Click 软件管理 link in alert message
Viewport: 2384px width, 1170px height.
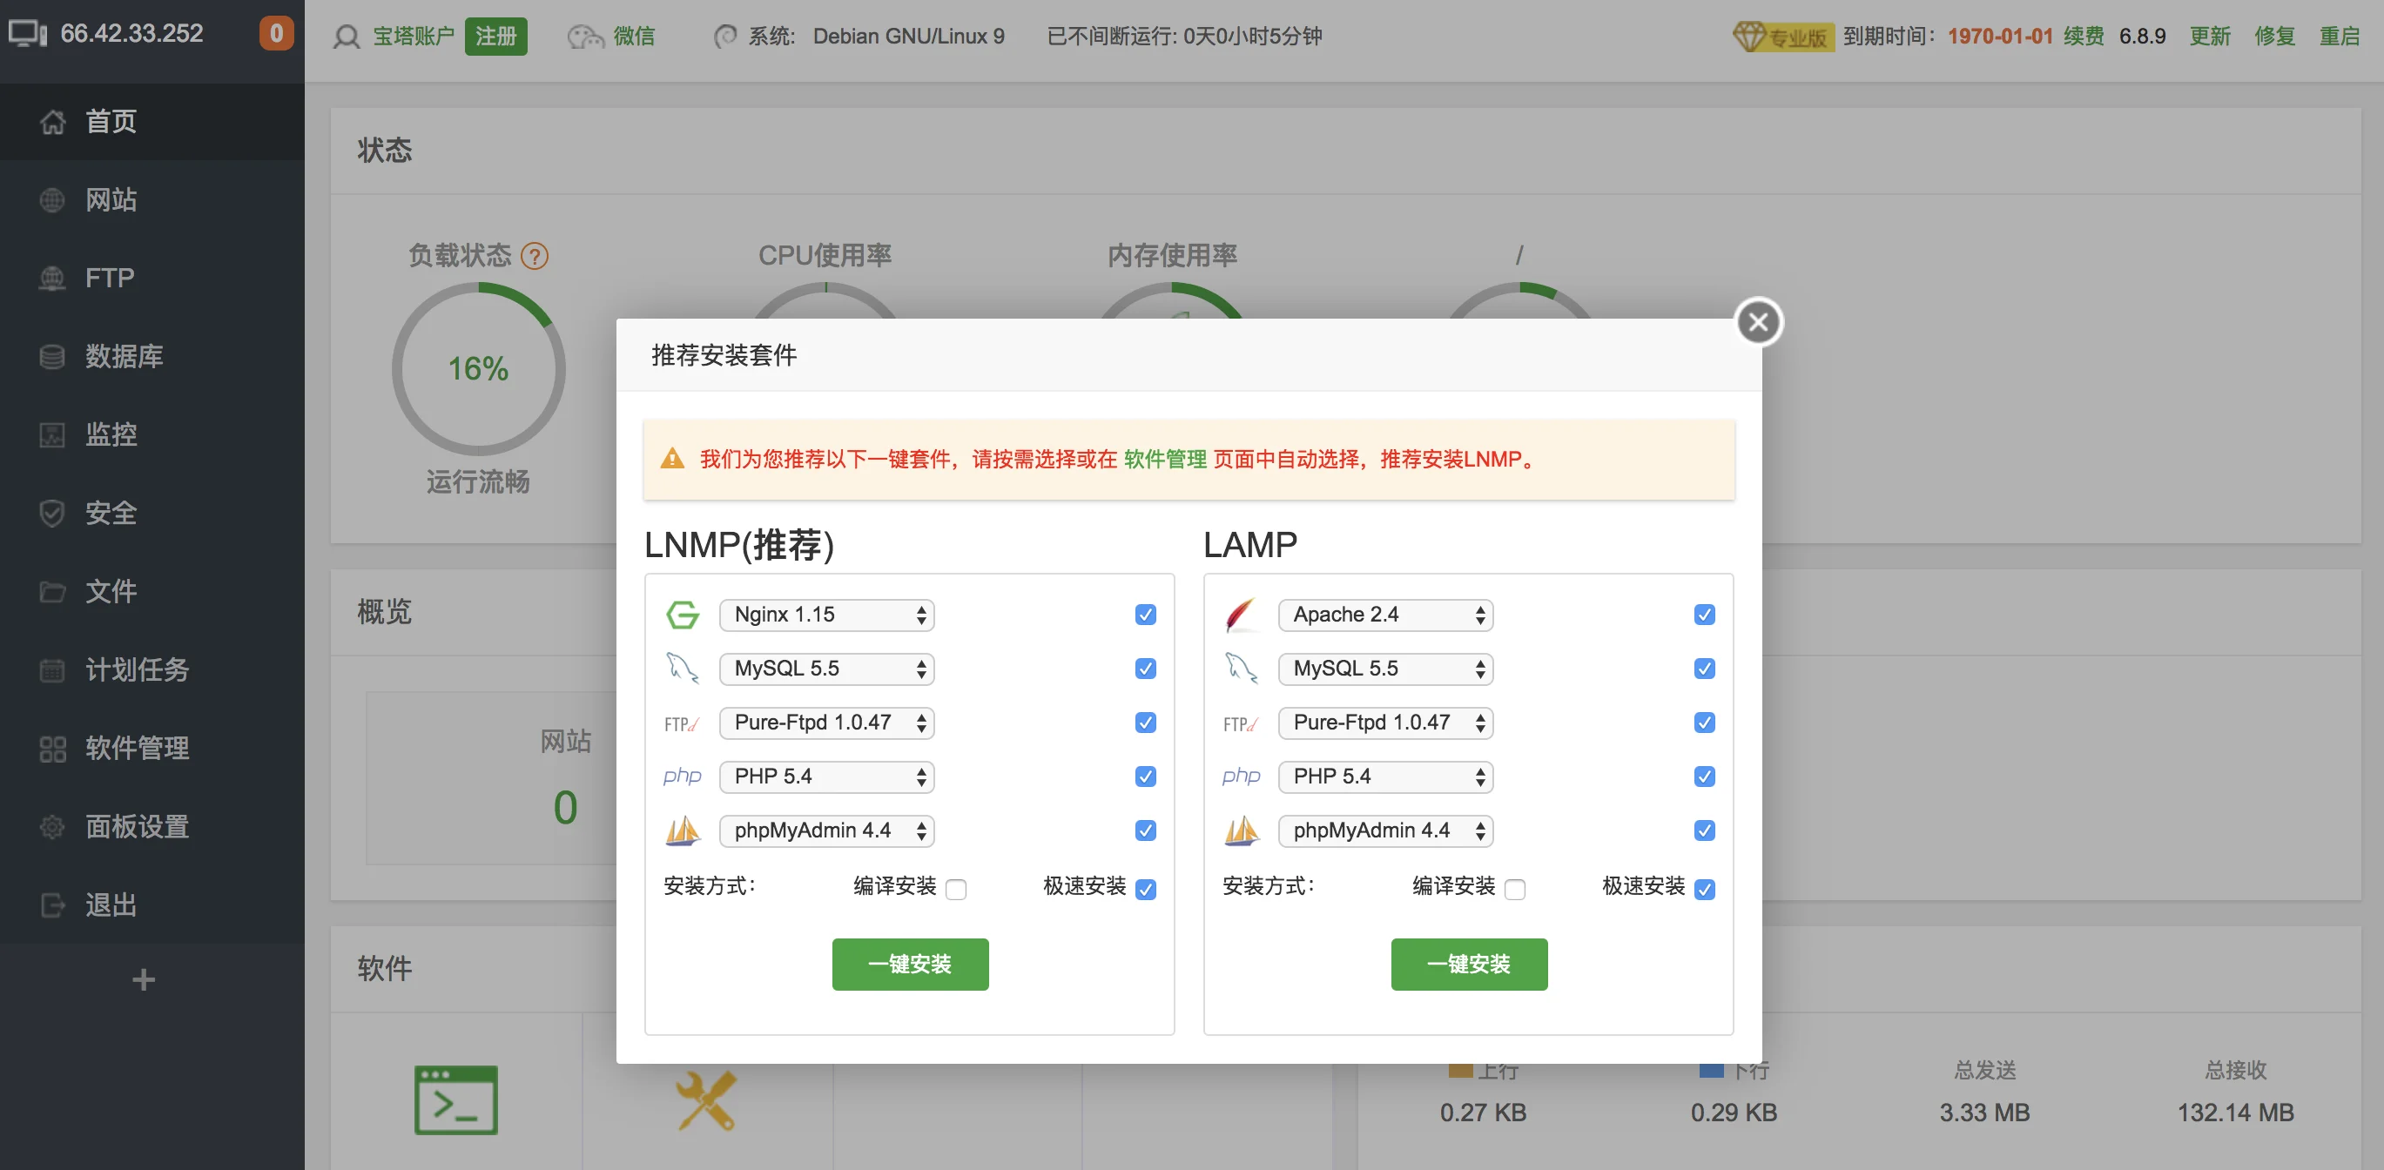(1164, 459)
